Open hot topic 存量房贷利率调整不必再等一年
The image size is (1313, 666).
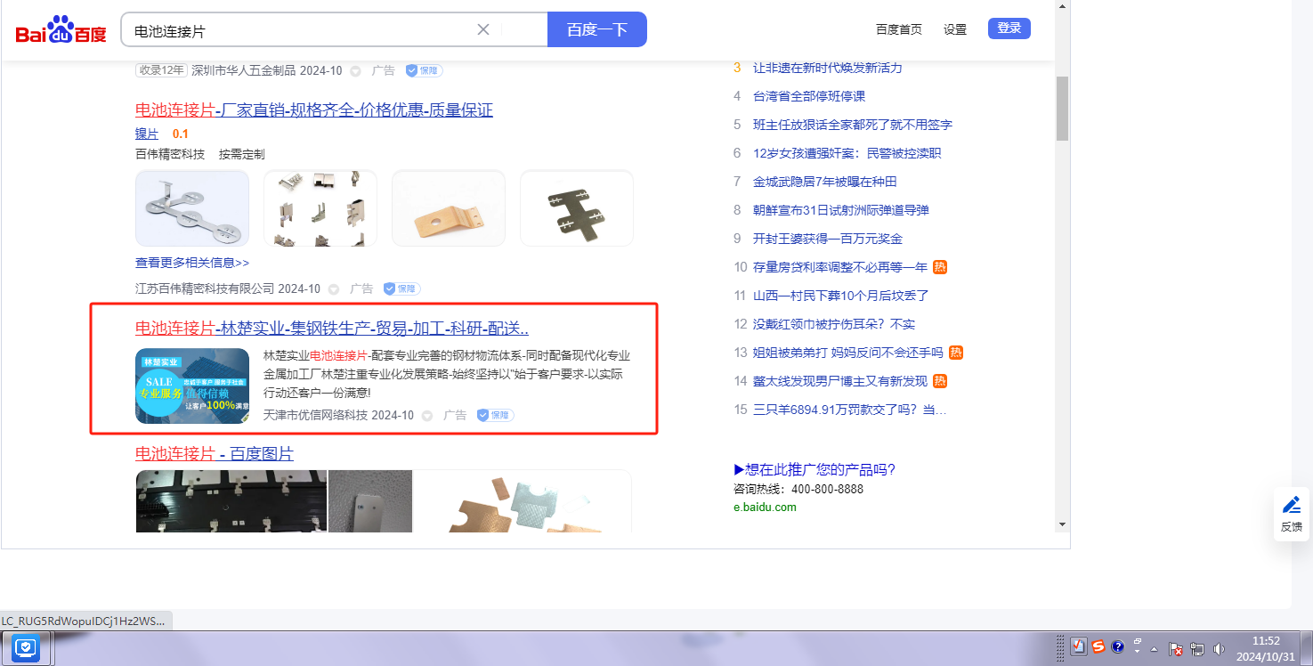[x=840, y=267]
